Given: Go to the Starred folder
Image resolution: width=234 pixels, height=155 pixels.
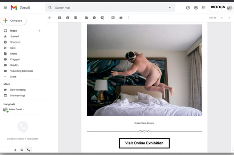Looking at the screenshot, I should point(14,36).
